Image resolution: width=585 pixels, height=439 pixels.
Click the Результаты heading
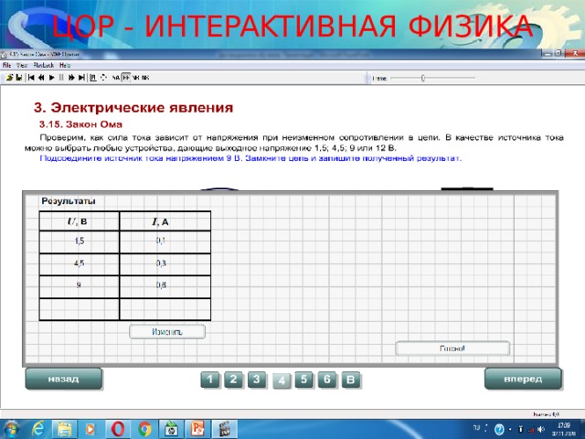click(x=69, y=201)
